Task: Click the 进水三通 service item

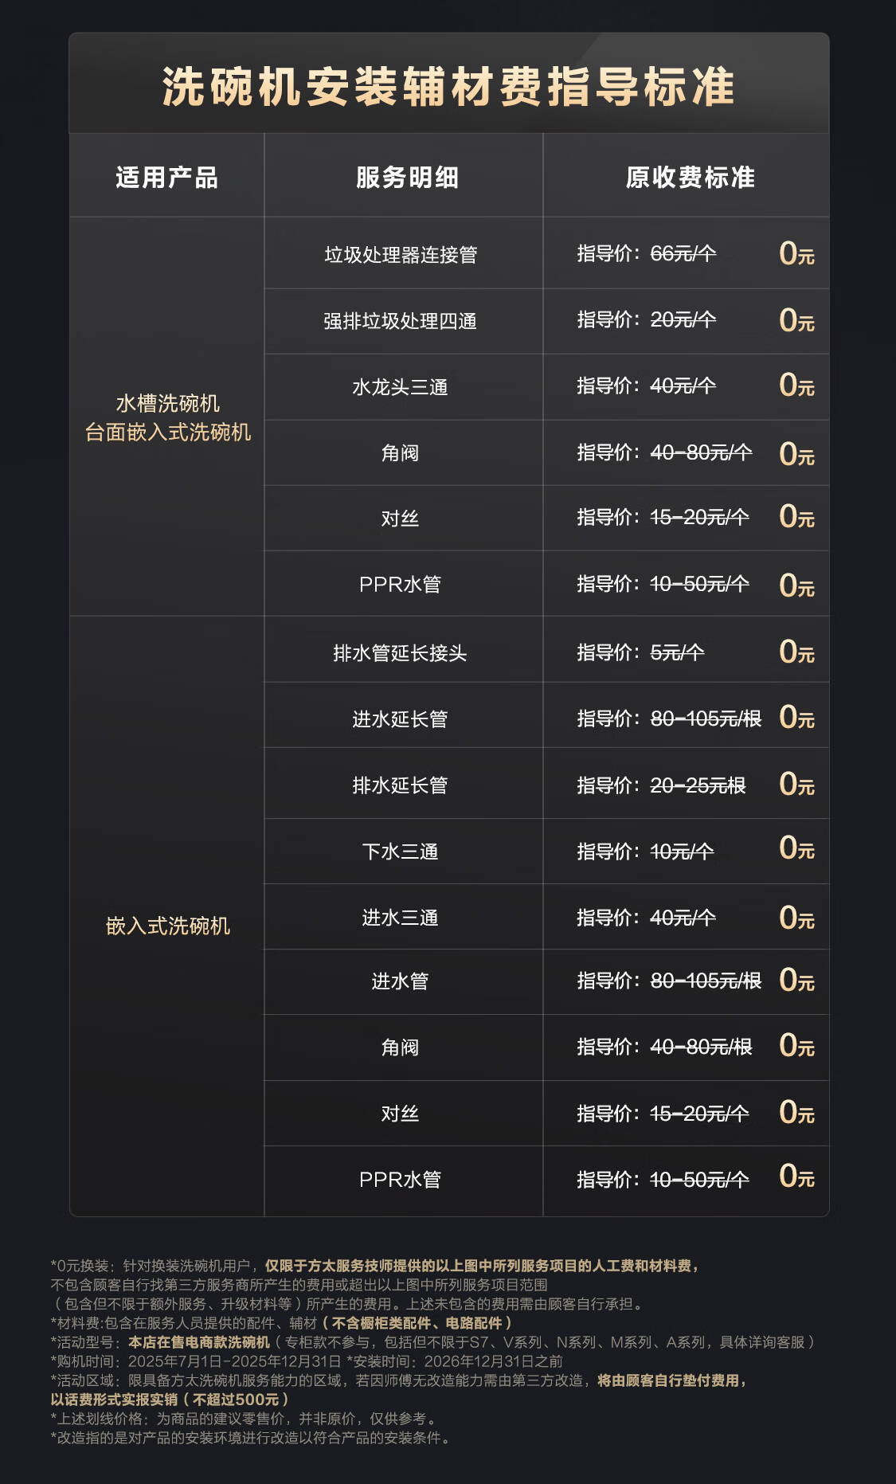Action: (401, 917)
